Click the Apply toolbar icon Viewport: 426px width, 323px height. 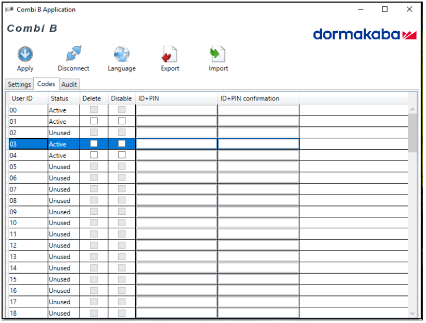25,55
